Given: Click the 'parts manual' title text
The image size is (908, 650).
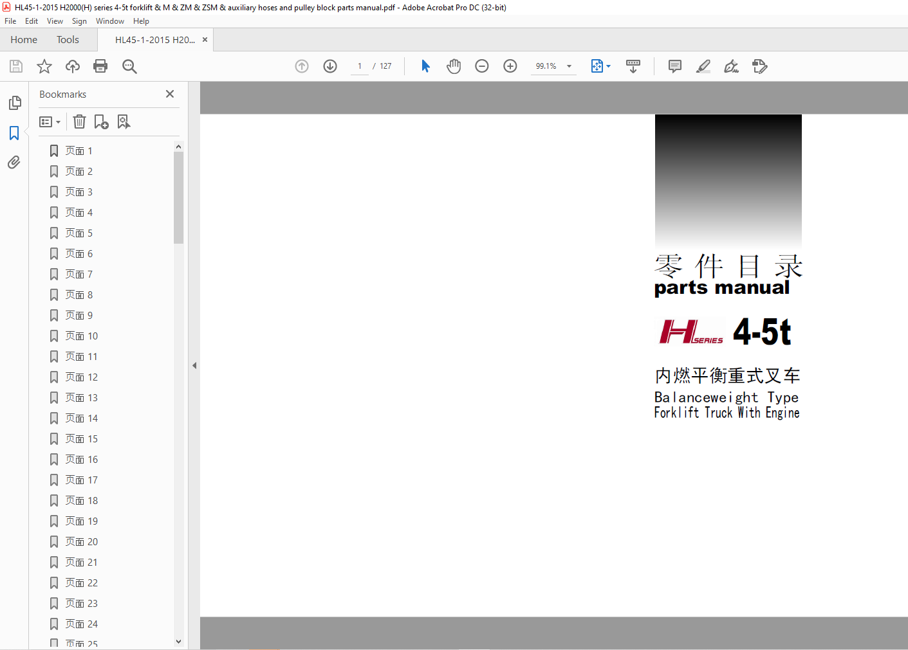Looking at the screenshot, I should click(721, 288).
